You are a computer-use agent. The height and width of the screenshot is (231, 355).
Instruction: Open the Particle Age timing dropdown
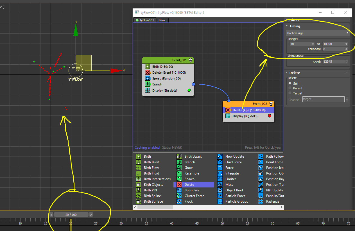tap(317, 33)
